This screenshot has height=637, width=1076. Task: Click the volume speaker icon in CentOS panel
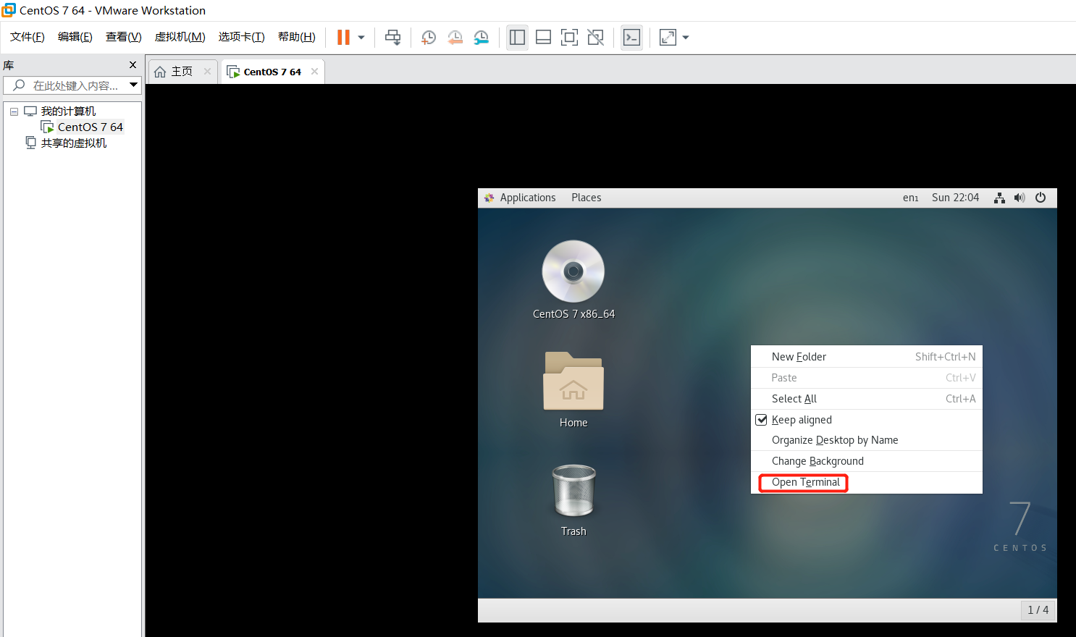[x=1020, y=198]
